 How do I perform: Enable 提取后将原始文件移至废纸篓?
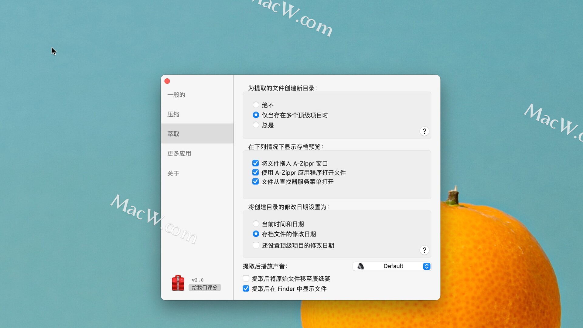(246, 278)
